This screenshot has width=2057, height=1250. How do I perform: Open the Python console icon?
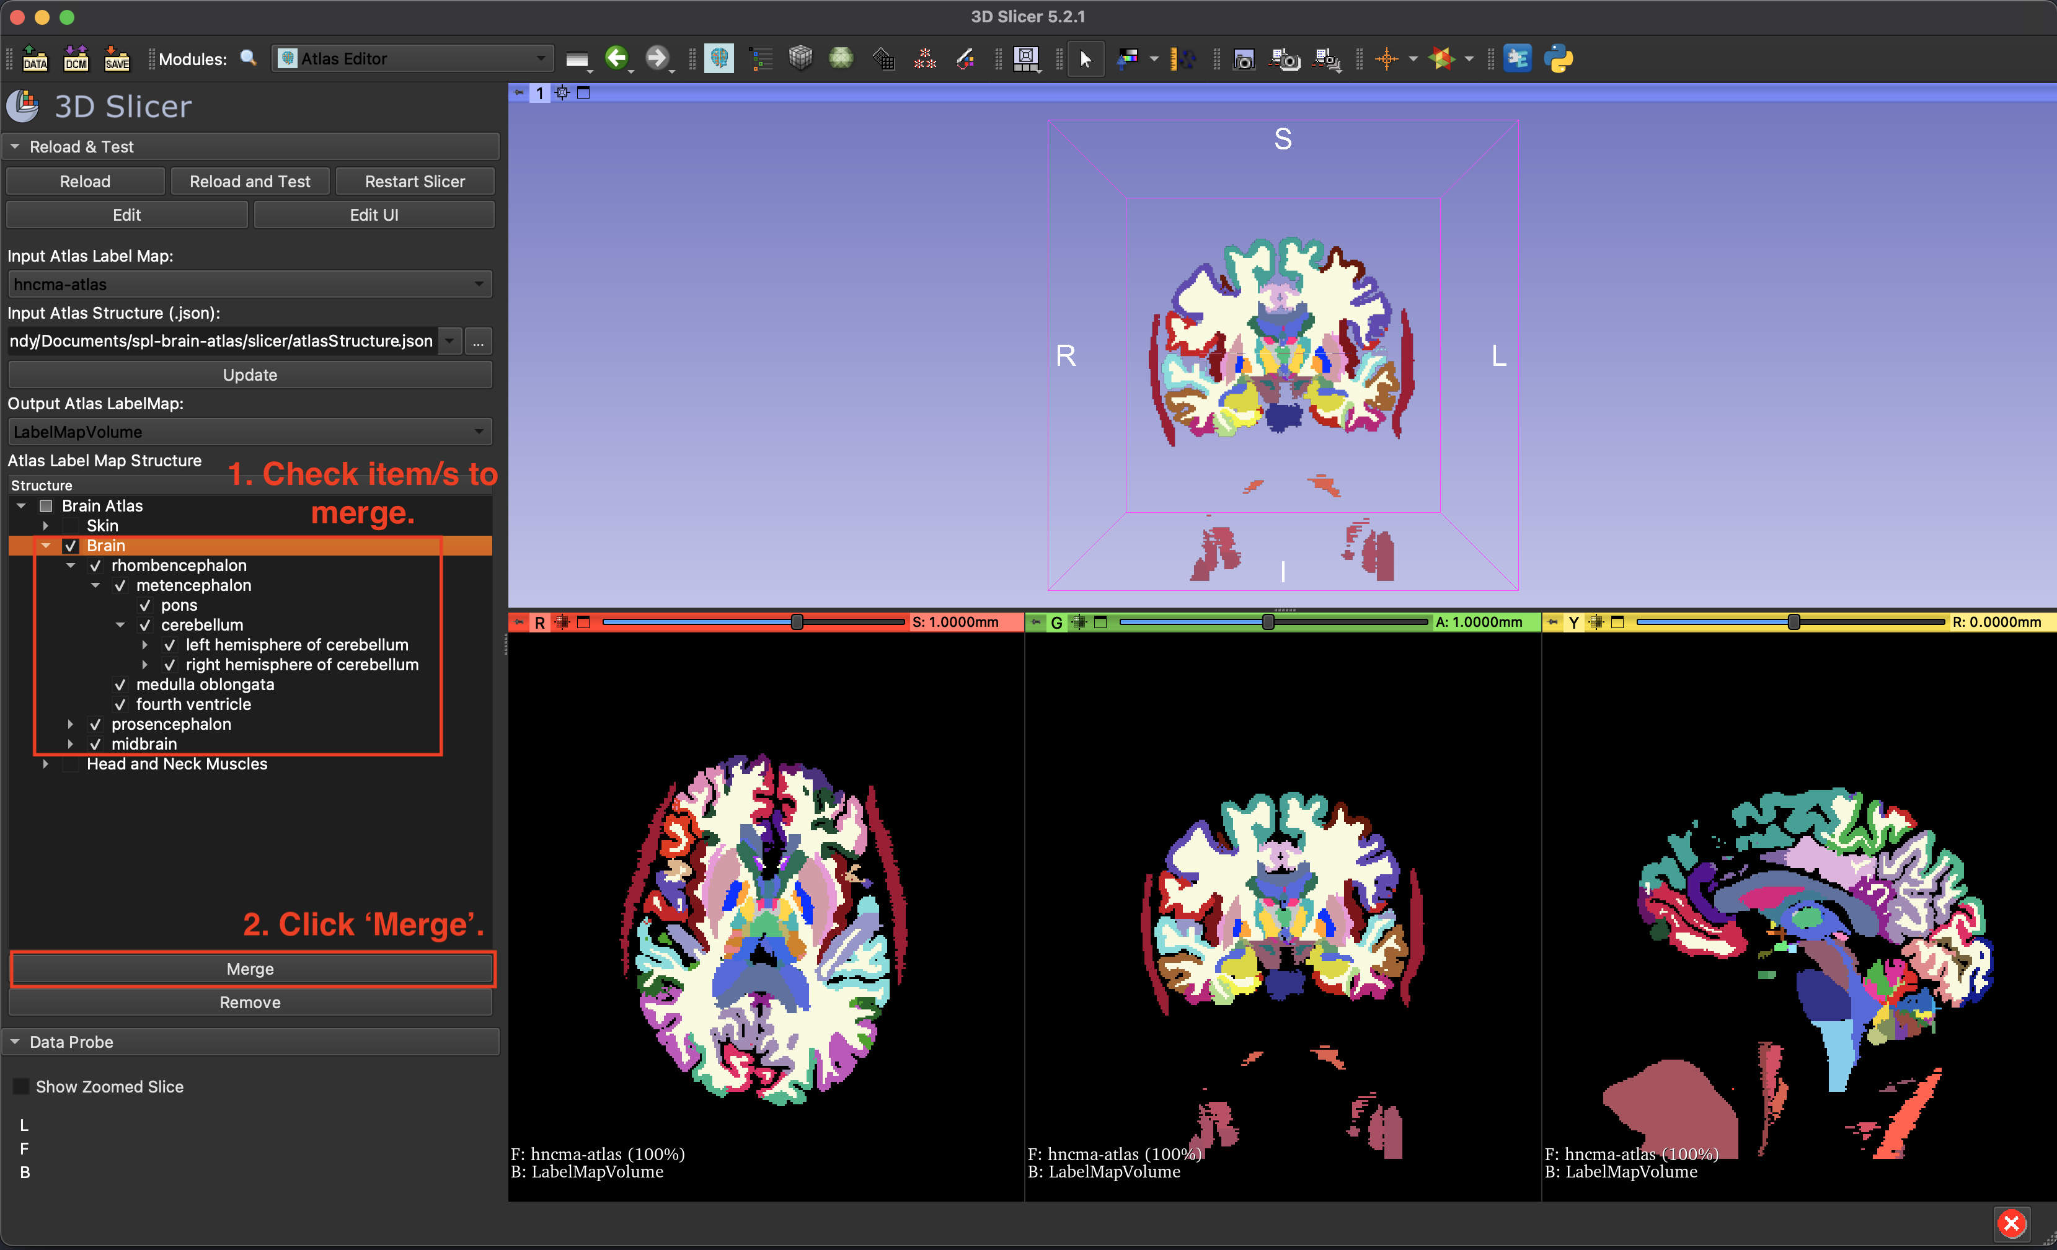1558,58
